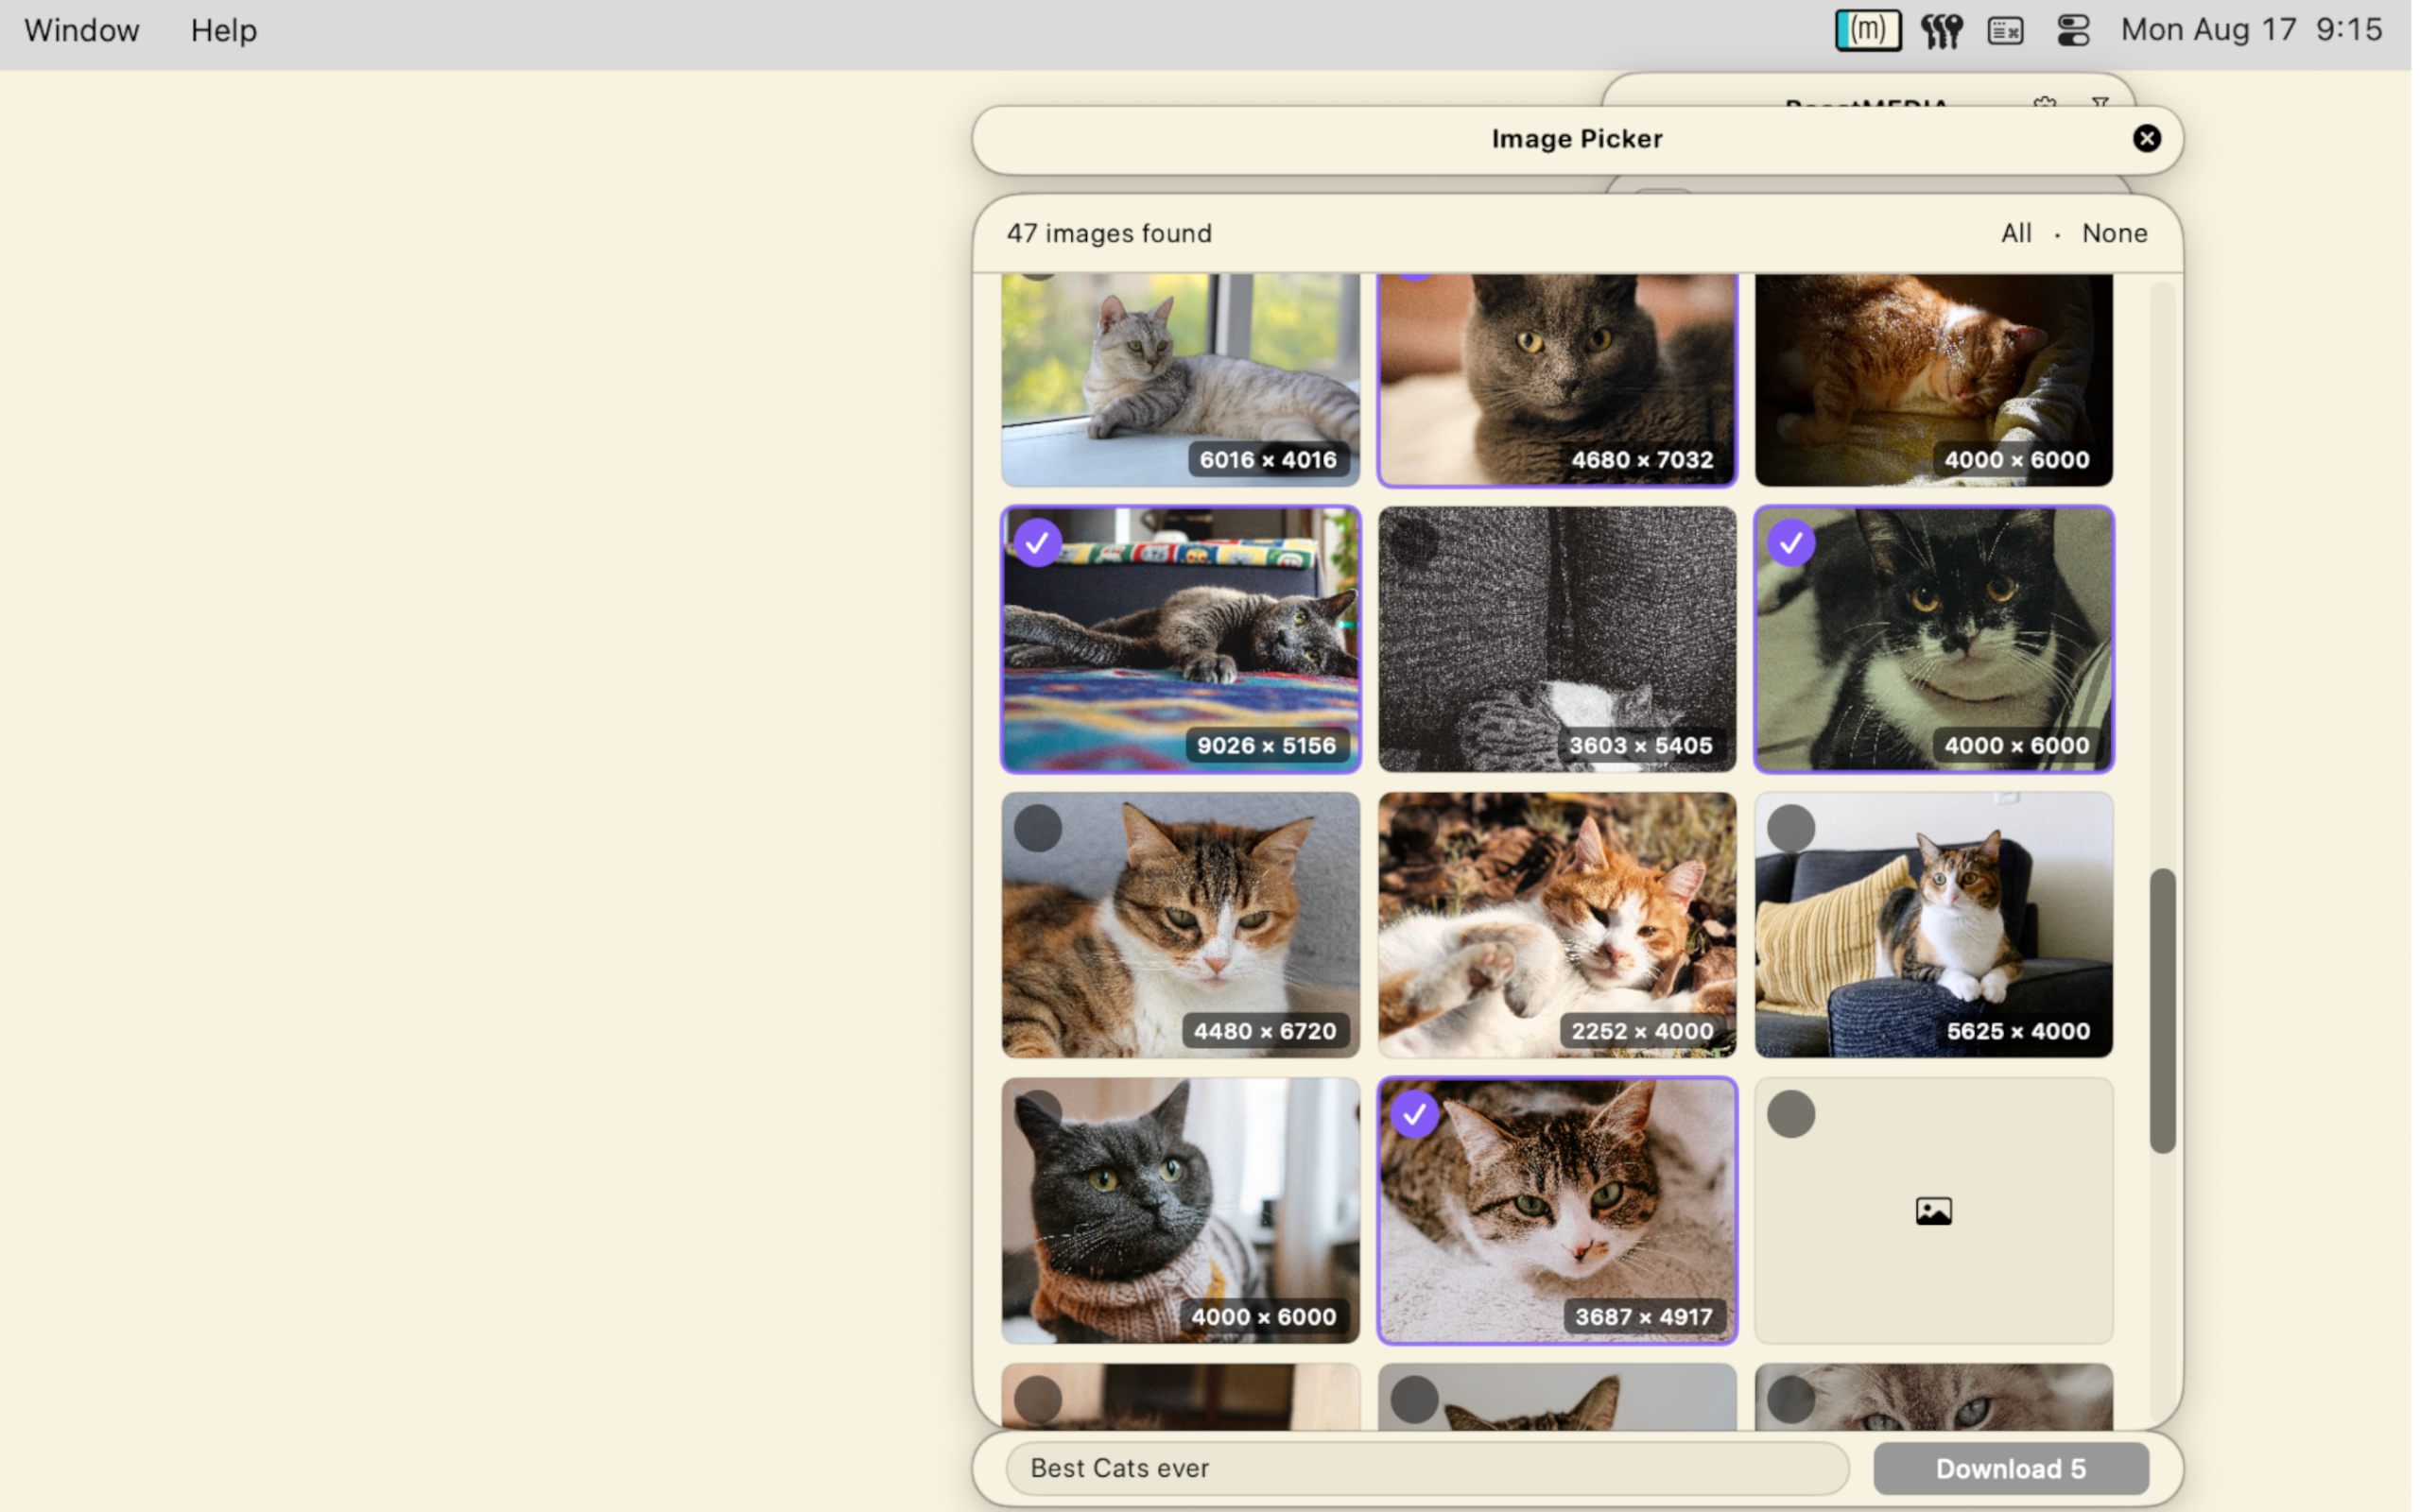This screenshot has width=2420, height=1512.
Task: Open the mixer sliders menu bar icon
Action: pyautogui.click(x=1941, y=31)
